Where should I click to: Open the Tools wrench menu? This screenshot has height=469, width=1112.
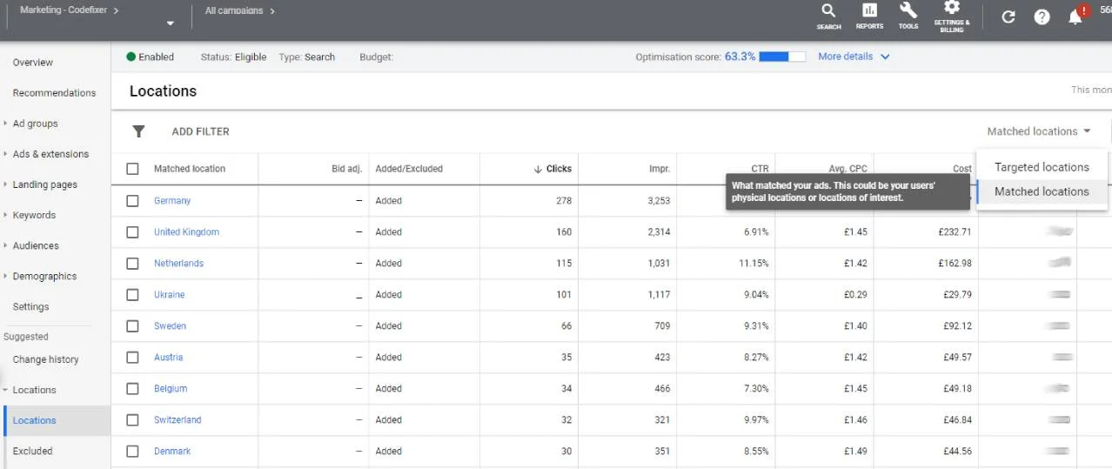coord(908,14)
